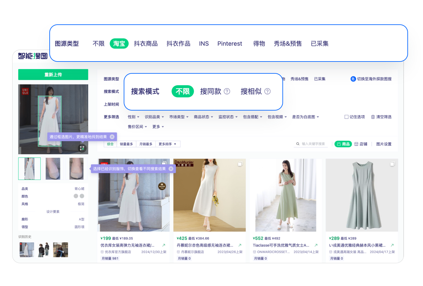Tick checkbox on the DanMunier dress card

(240, 164)
